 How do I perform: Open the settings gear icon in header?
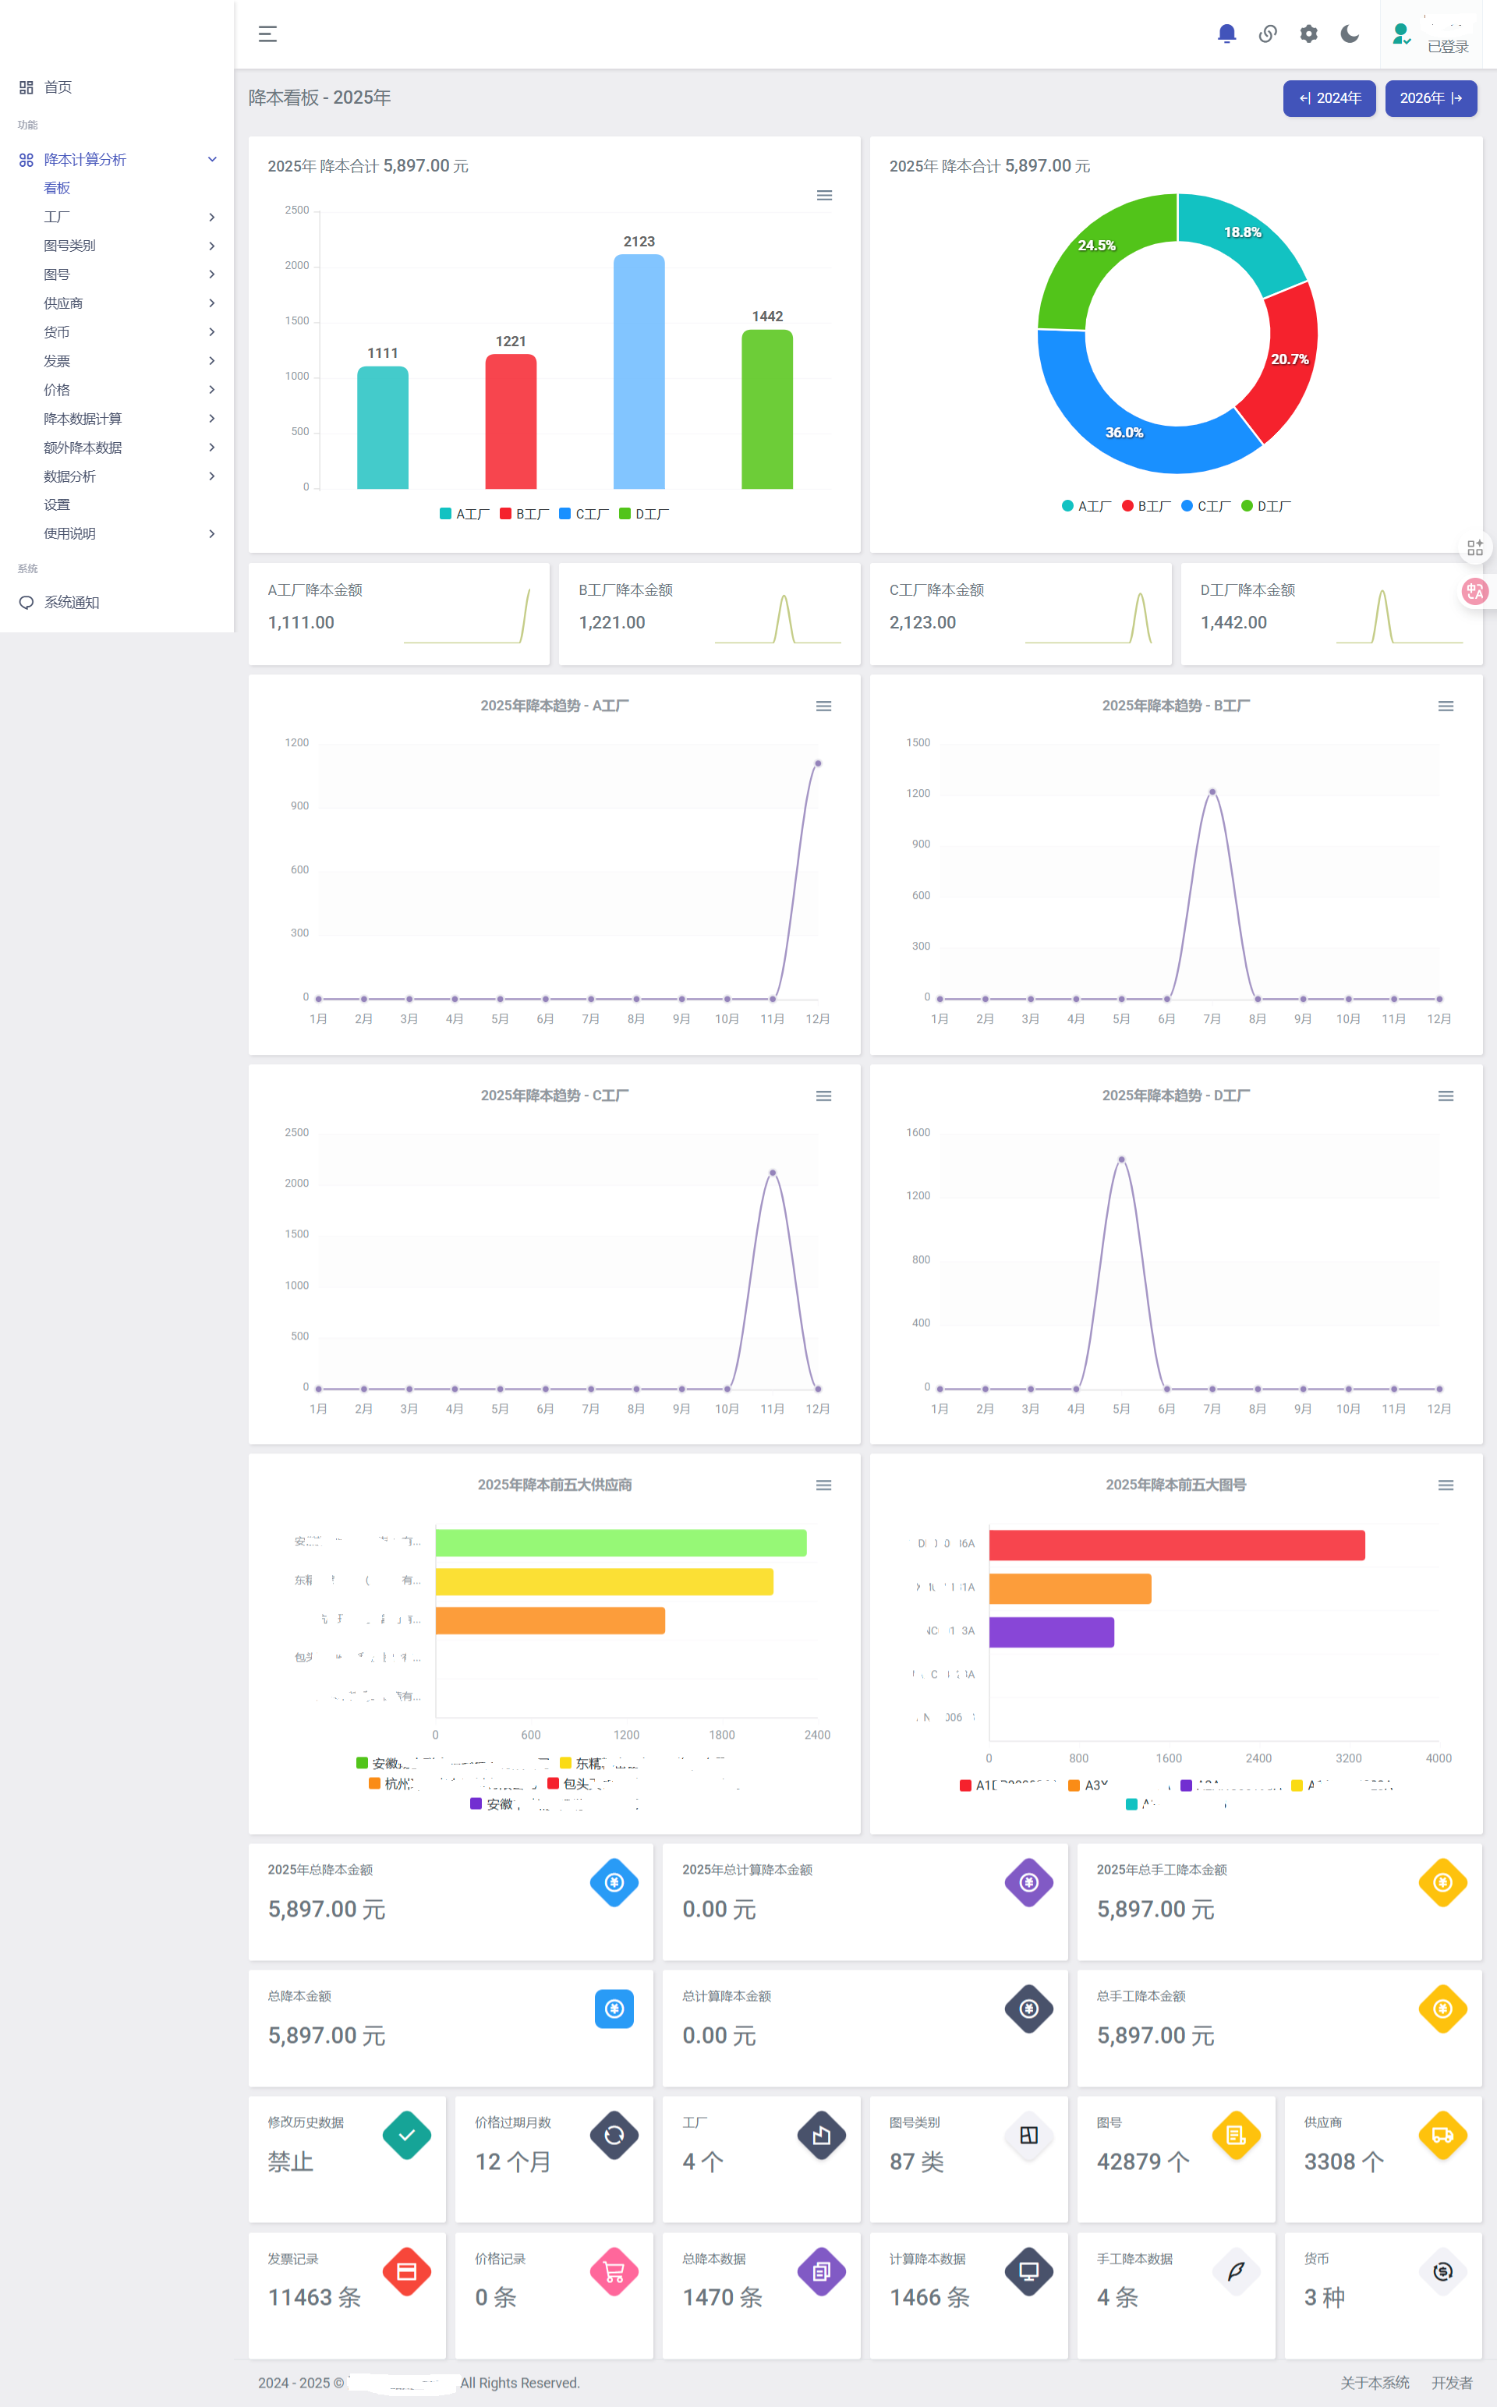(x=1308, y=34)
